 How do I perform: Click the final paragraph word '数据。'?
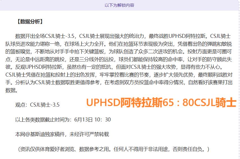click(x=12, y=90)
